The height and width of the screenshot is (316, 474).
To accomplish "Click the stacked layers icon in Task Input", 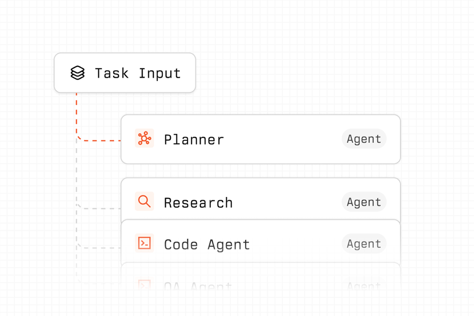I will pyautogui.click(x=78, y=73).
